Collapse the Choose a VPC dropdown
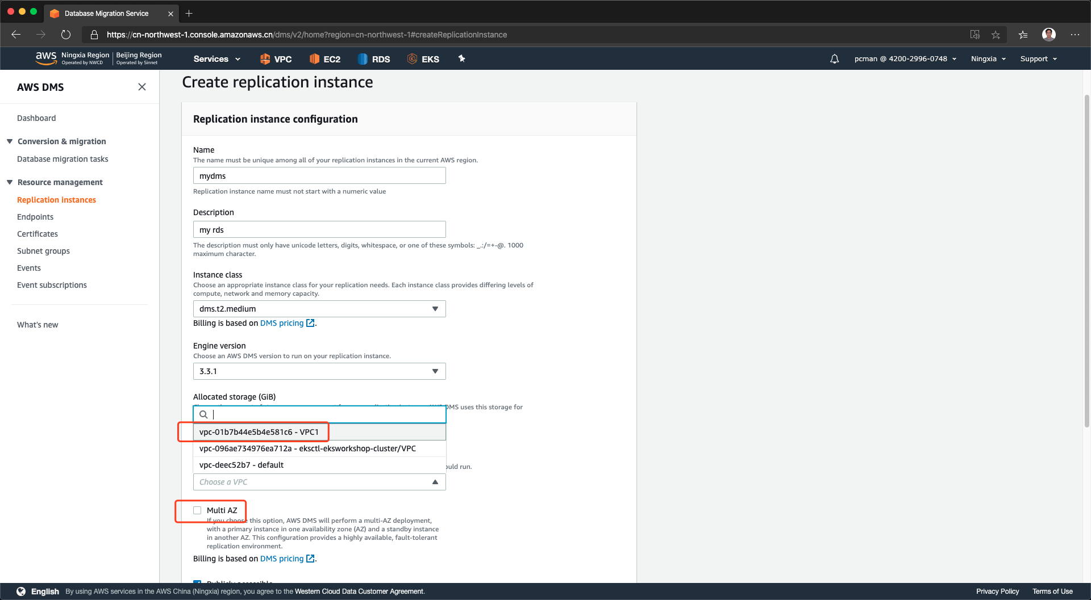Image resolution: width=1091 pixels, height=600 pixels. tap(435, 482)
